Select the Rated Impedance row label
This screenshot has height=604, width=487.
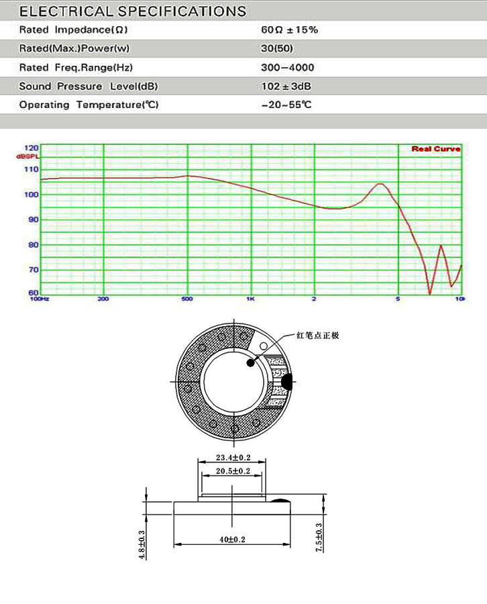pos(72,30)
